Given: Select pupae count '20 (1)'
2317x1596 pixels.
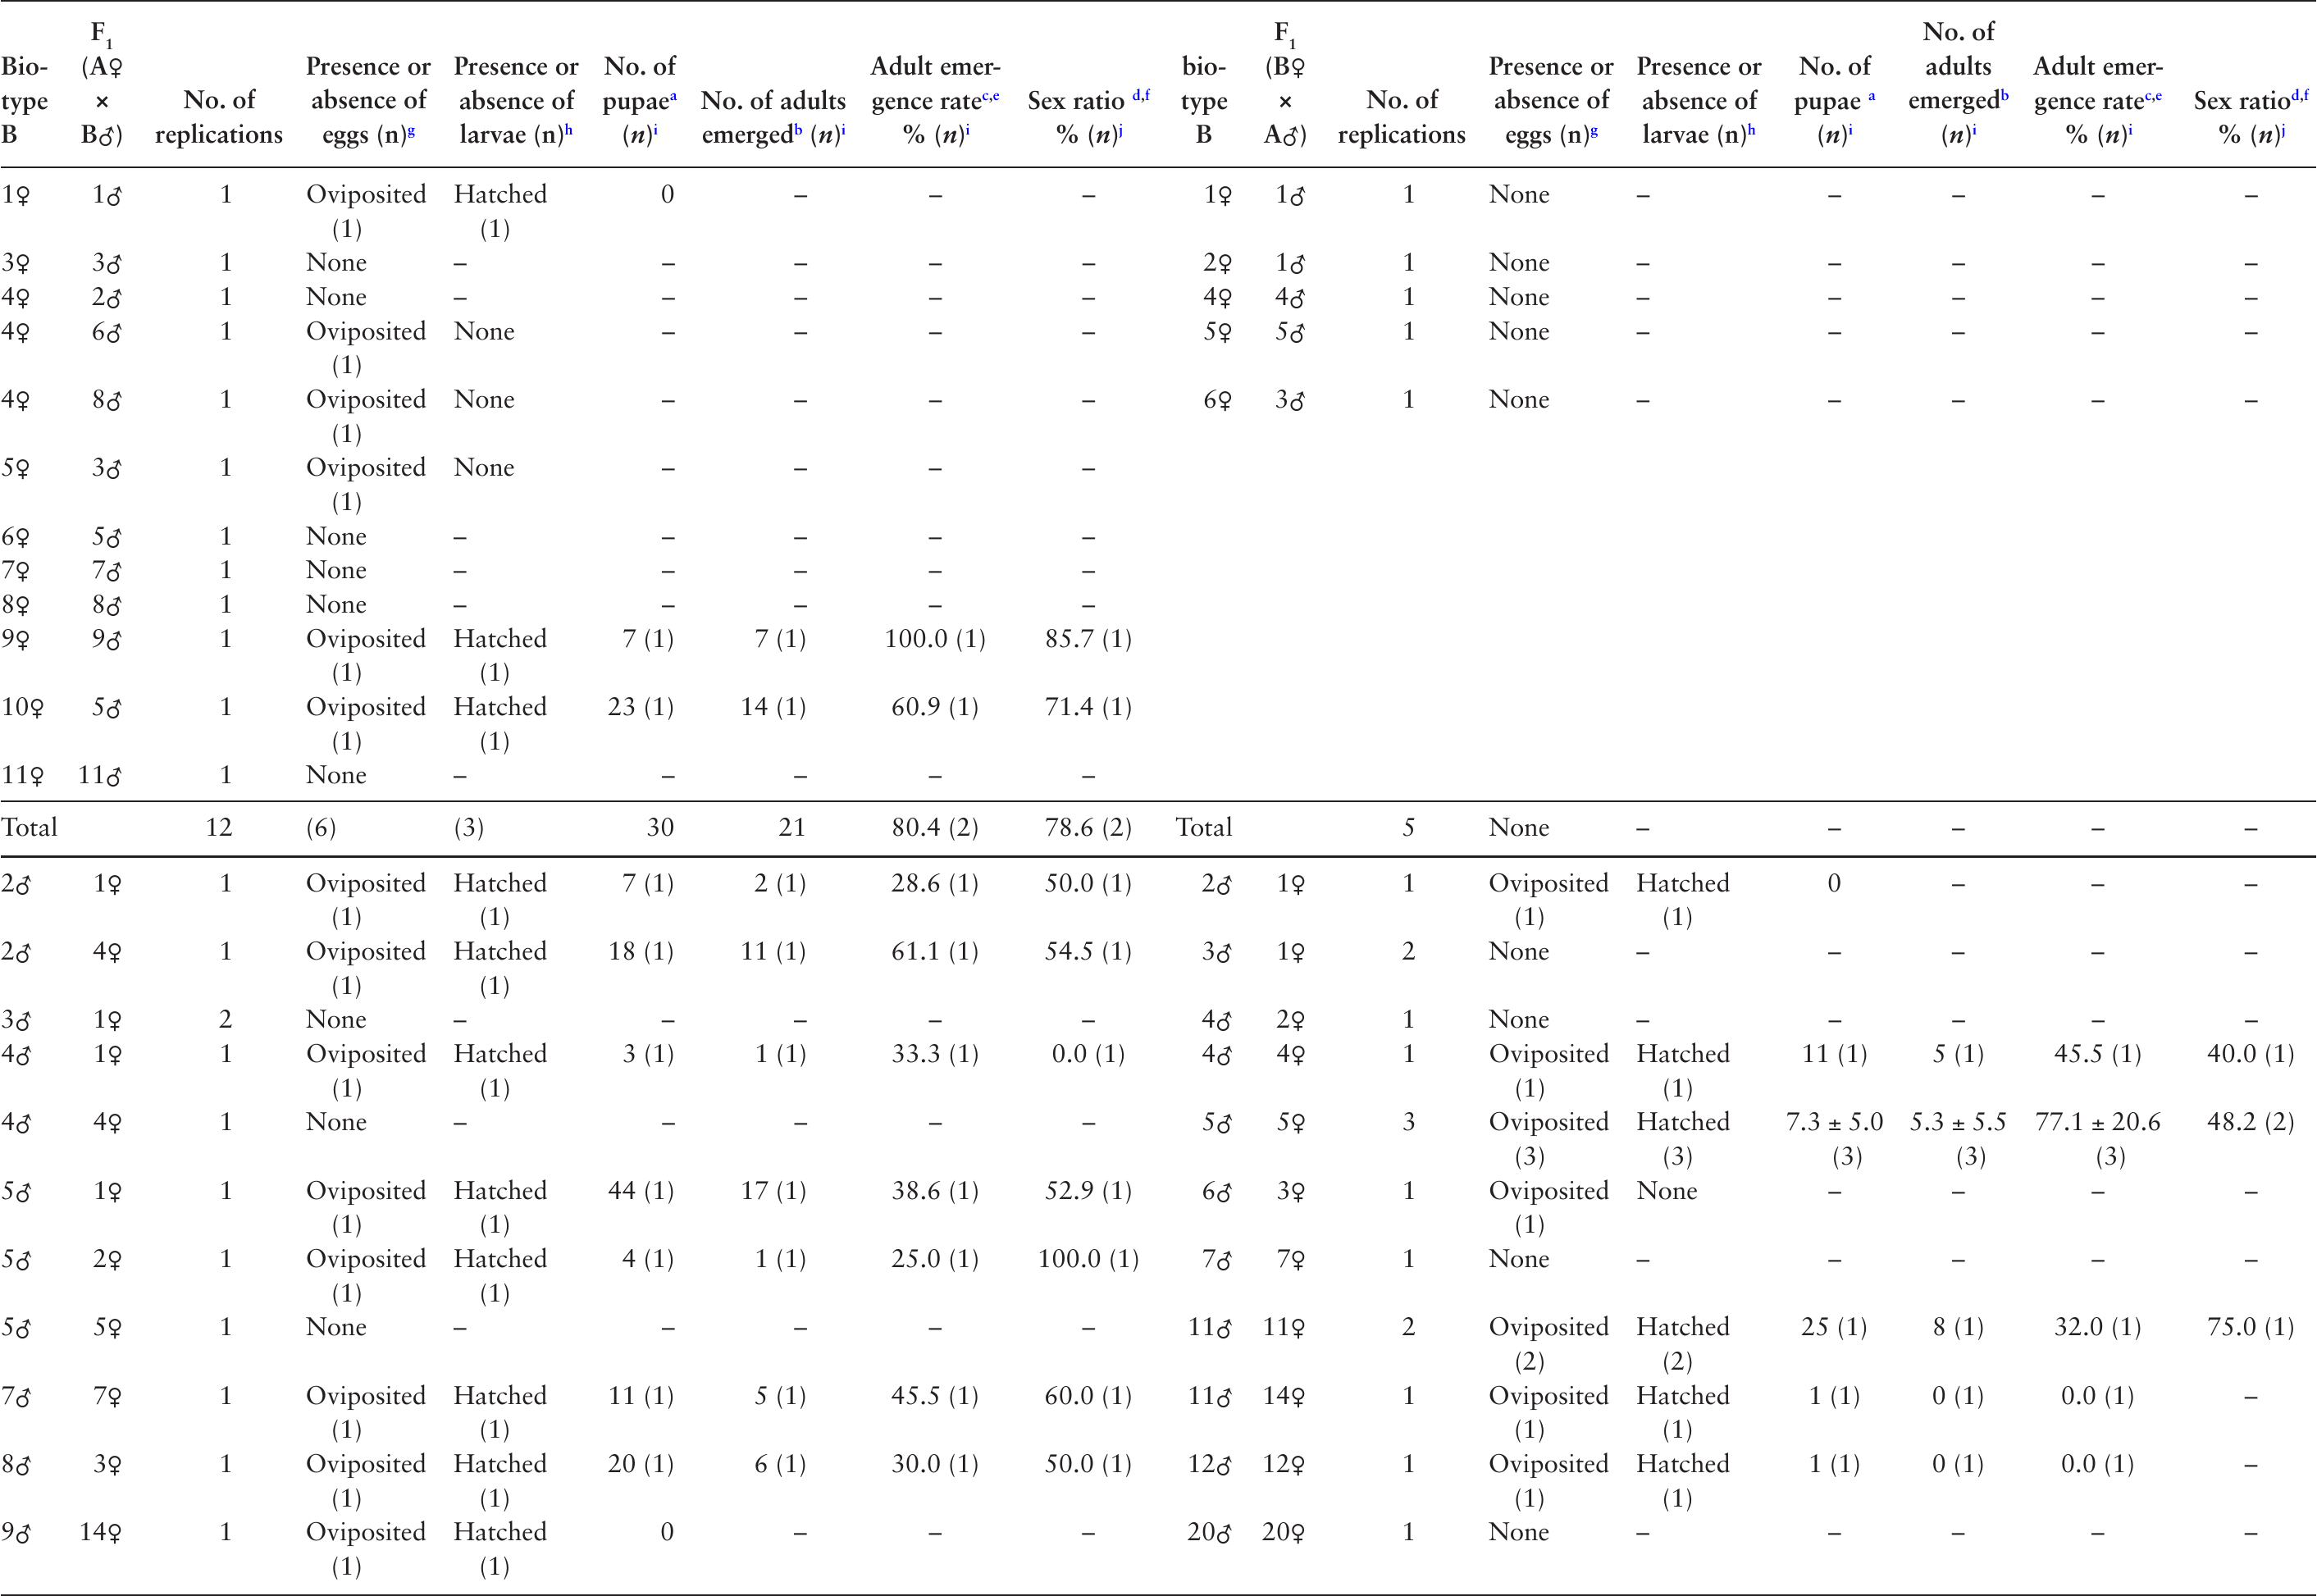Looking at the screenshot, I should (x=640, y=1464).
